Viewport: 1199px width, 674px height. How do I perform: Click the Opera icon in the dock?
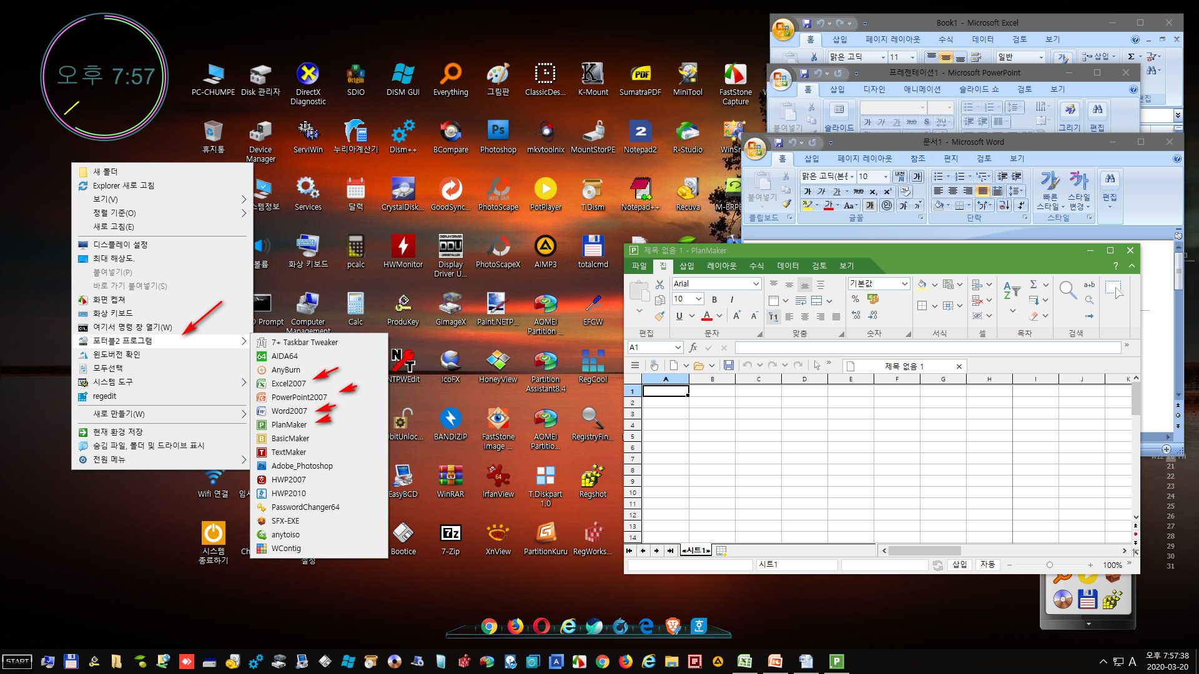(x=541, y=626)
